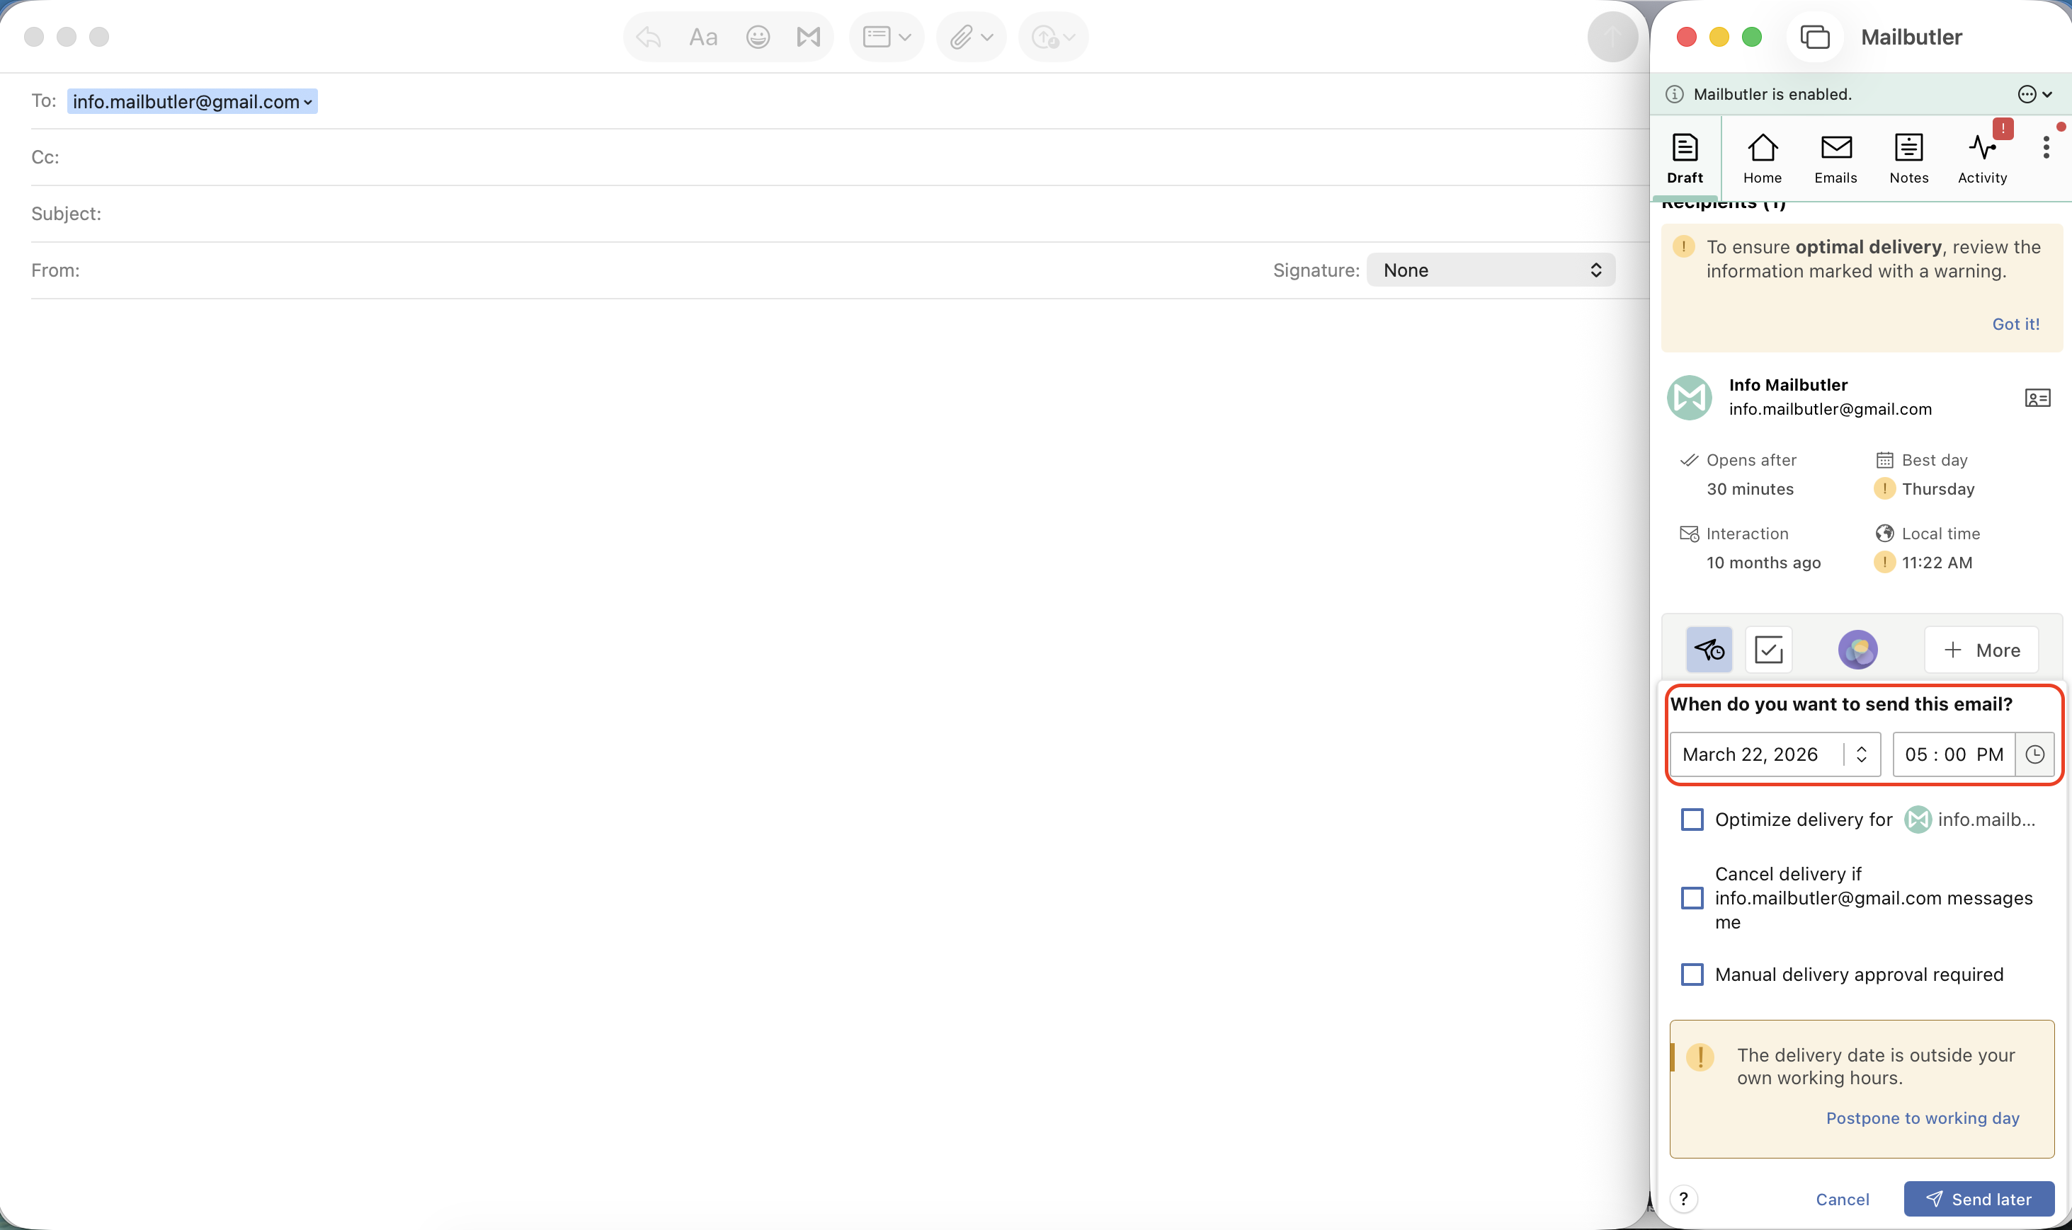2072x1230 pixels.
Task: Click the Send later button
Action: [1979, 1198]
